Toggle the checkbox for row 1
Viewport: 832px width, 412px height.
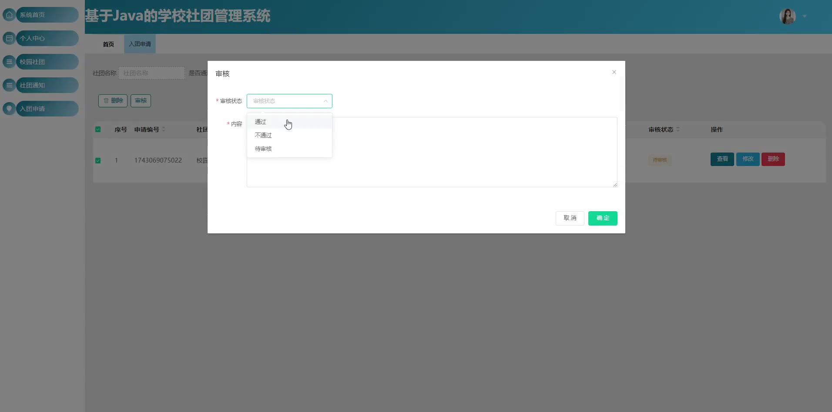pos(98,160)
